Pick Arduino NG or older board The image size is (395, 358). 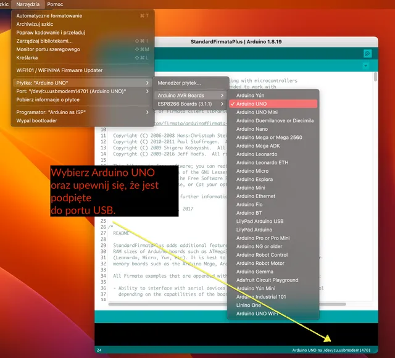pyautogui.click(x=273, y=246)
